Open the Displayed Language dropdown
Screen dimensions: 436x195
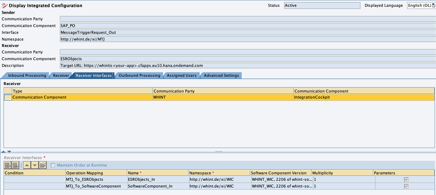point(434,5)
